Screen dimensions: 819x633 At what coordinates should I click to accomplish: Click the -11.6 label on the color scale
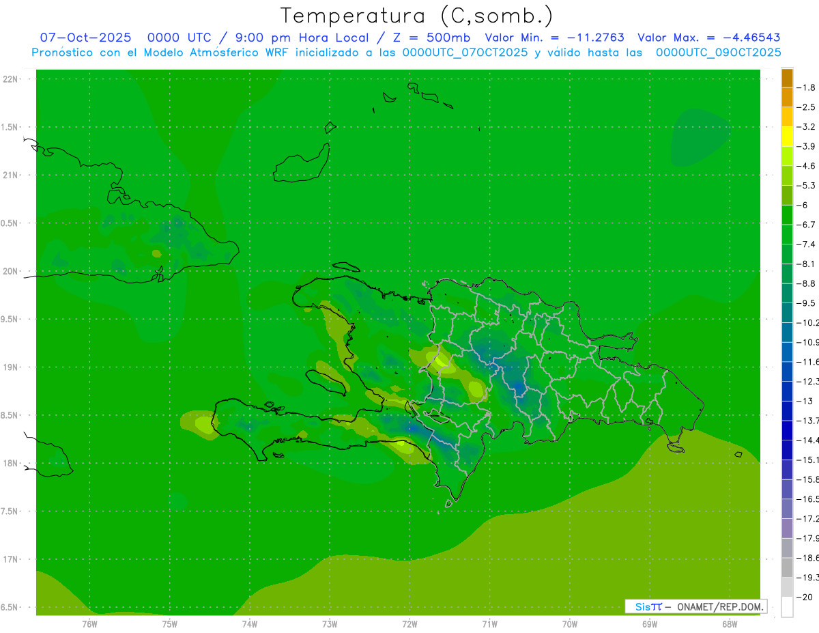coord(807,361)
